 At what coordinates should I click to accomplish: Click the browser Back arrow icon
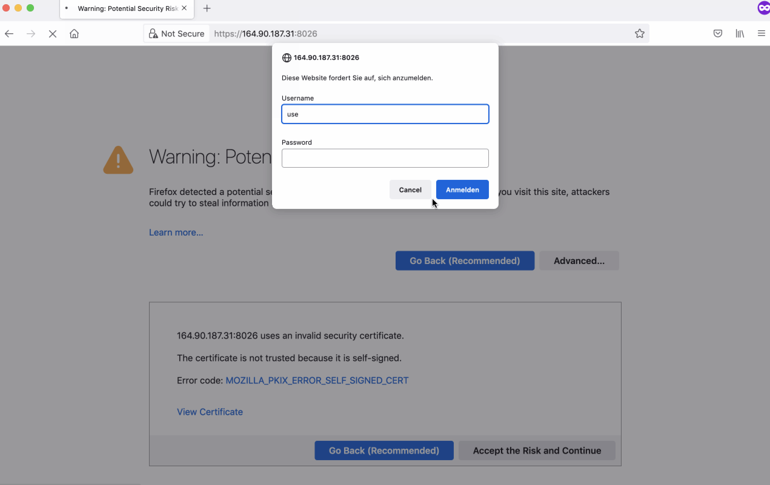click(9, 34)
